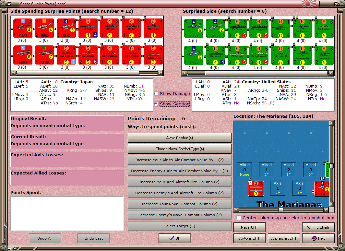Click the Undo Last button

click(x=94, y=238)
